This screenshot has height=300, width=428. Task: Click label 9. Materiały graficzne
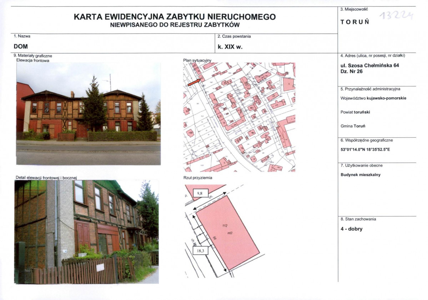33,56
